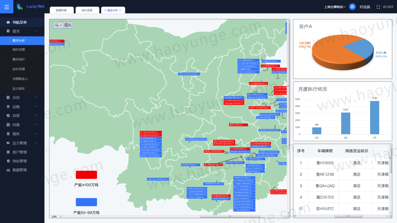Click the 7月 bar in chart
This screenshot has width=397, height=223.
point(375,117)
